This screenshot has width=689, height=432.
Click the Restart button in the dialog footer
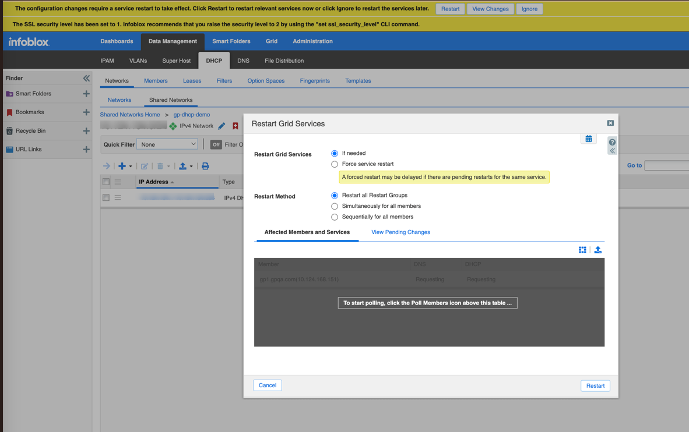(595, 385)
